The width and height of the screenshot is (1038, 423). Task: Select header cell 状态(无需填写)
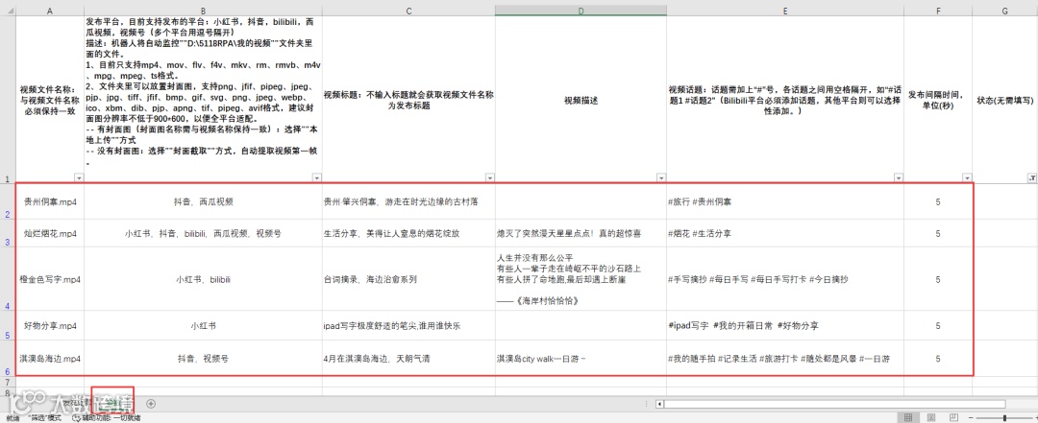tap(1005, 99)
